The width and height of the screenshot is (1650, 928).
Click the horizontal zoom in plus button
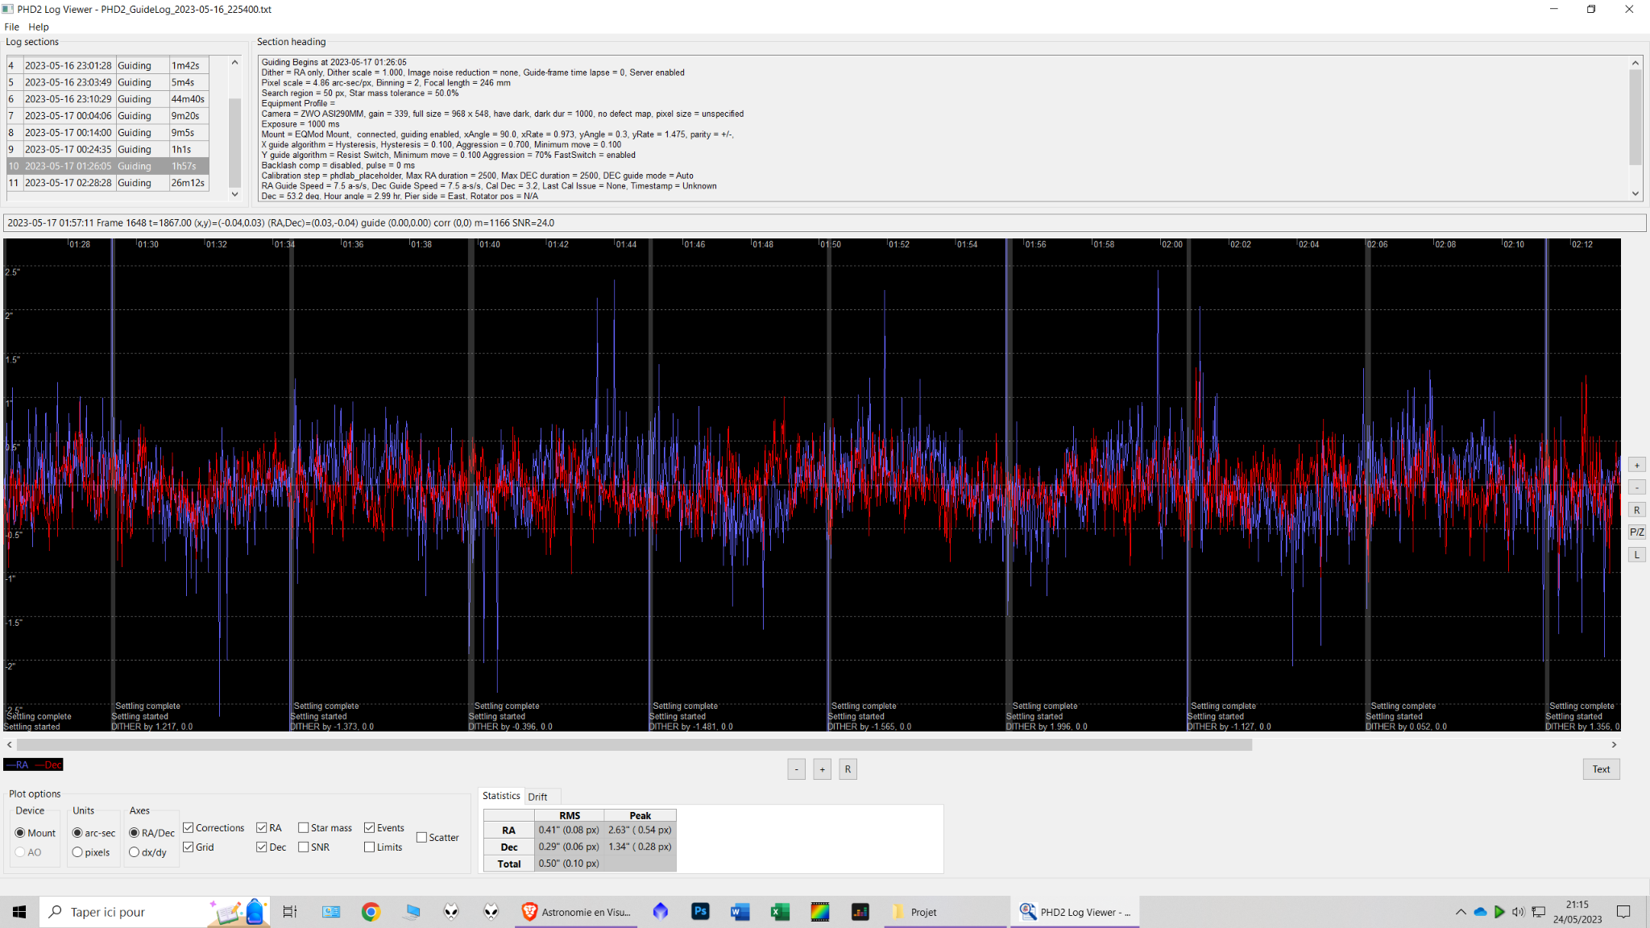(823, 769)
